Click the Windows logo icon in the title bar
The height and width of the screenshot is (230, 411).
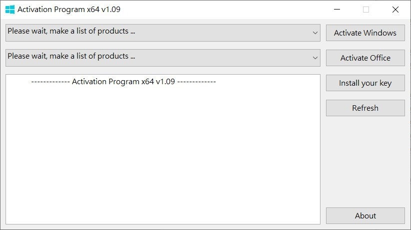(x=10, y=9)
